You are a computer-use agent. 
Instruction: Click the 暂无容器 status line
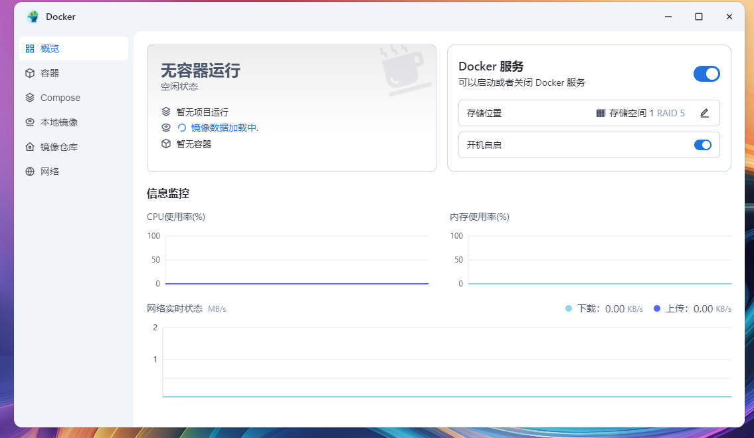coord(194,144)
